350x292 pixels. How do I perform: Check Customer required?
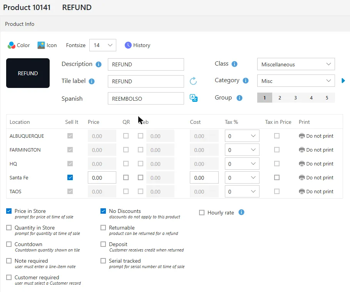(x=9, y=277)
